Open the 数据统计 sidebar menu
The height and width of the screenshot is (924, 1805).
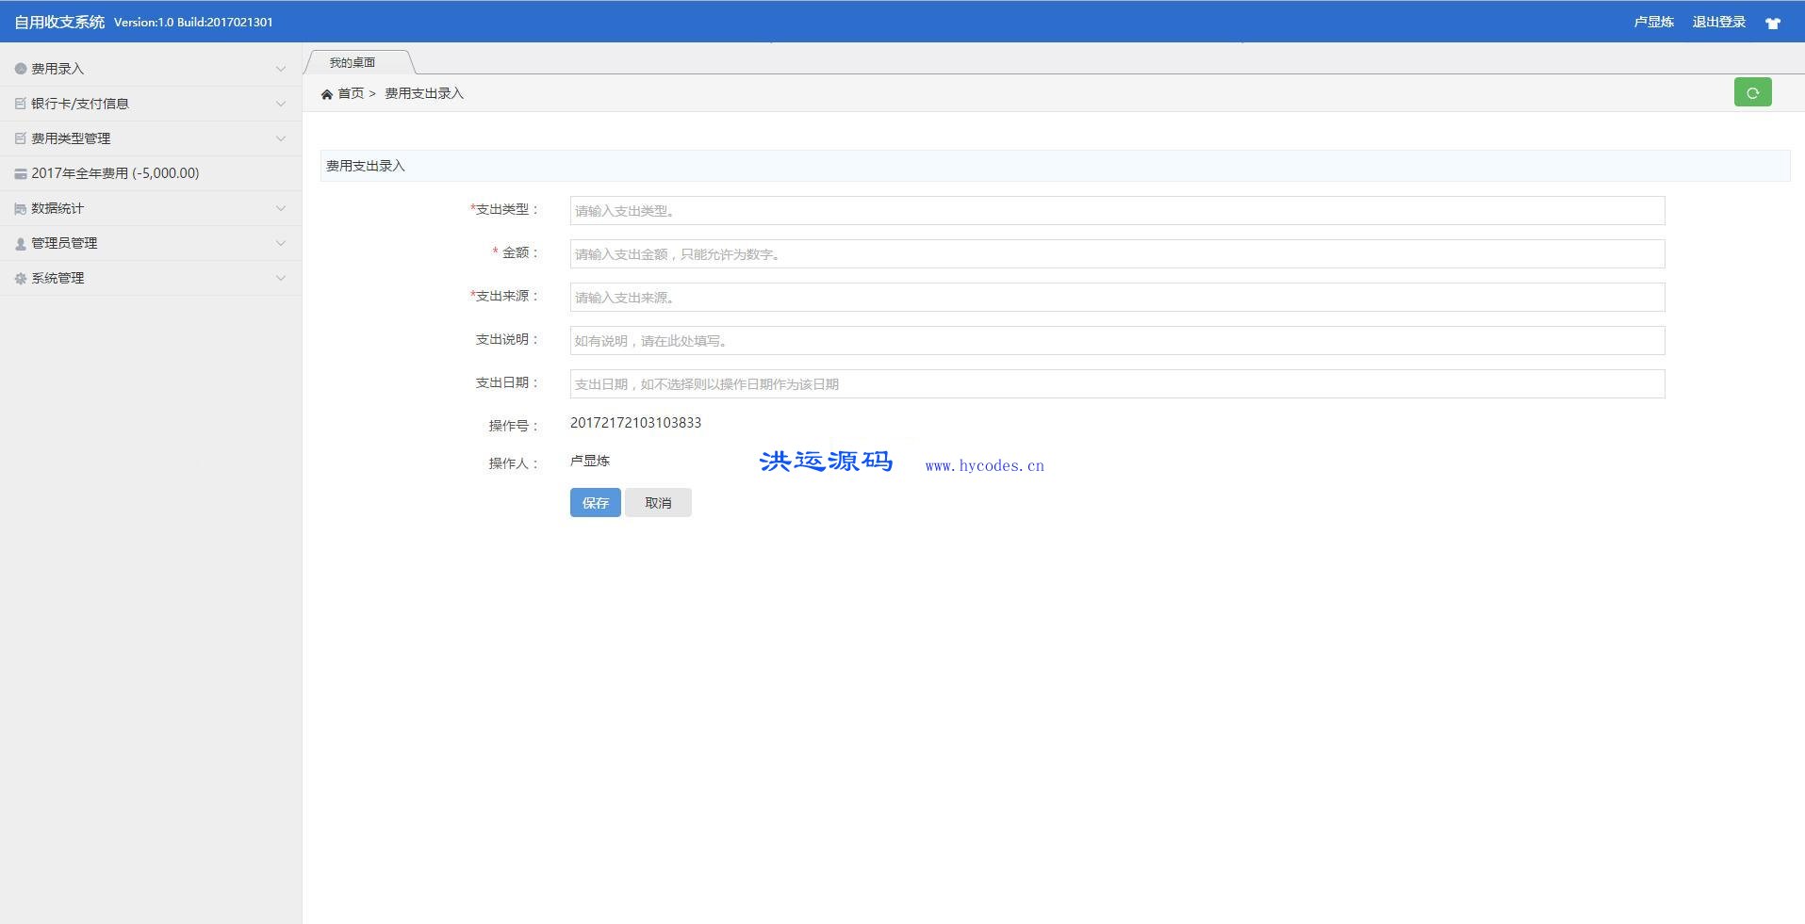[x=151, y=208]
